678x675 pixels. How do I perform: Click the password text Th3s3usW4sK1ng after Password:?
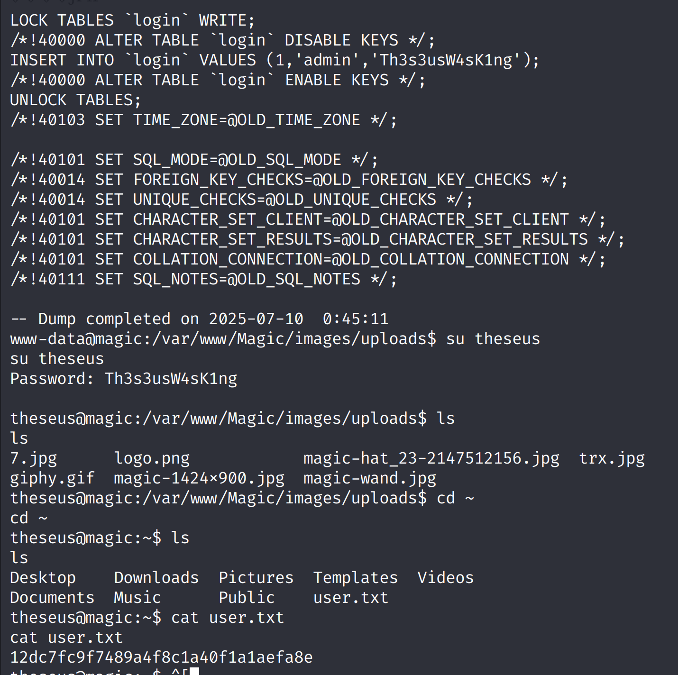pos(171,379)
